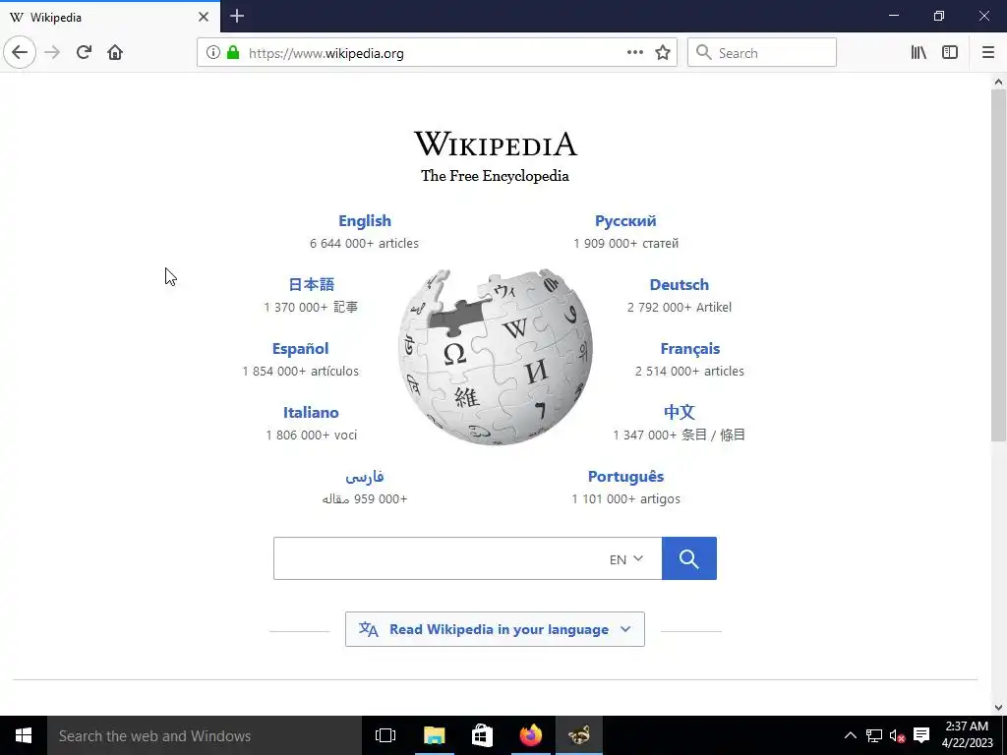Open the Firefox hamburger menu
The height and width of the screenshot is (755, 1007).
pyautogui.click(x=987, y=53)
